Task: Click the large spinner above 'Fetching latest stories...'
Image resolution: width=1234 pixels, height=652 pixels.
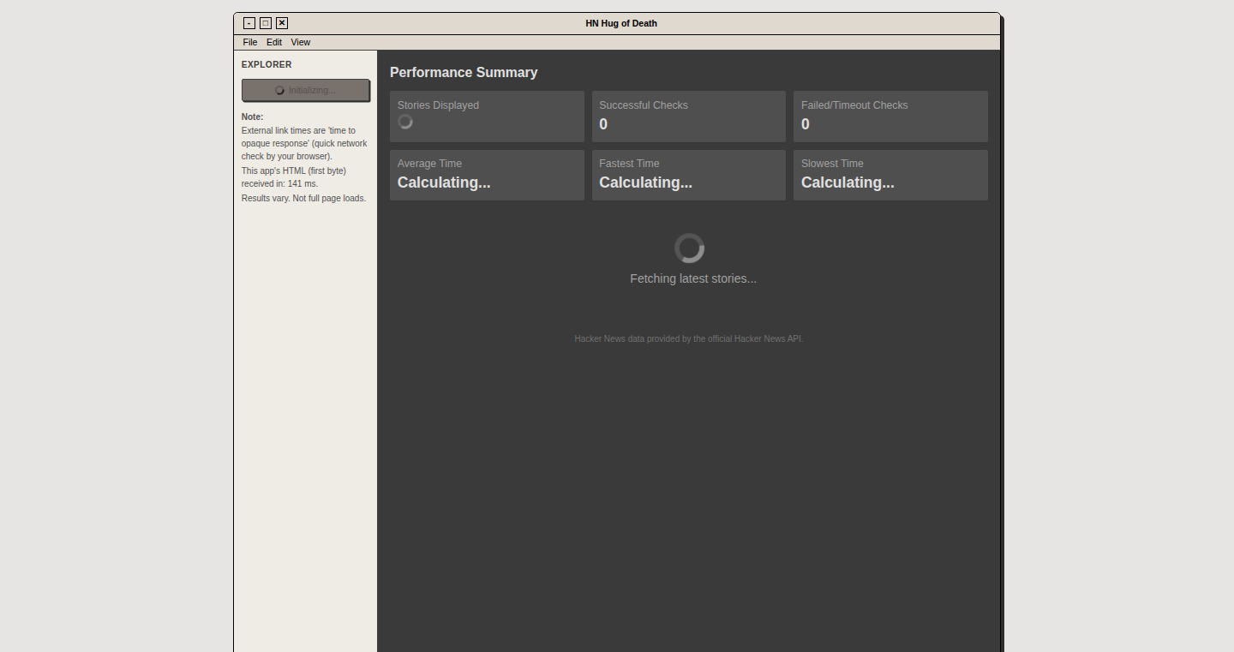Action: point(689,248)
